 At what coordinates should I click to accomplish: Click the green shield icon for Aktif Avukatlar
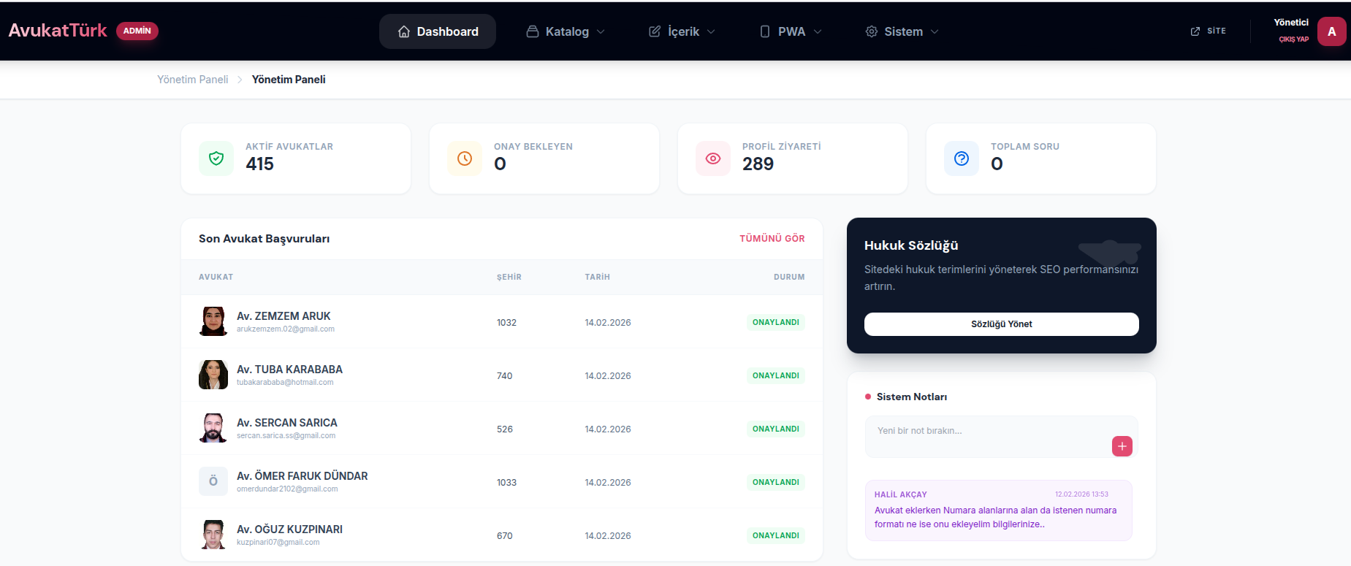click(216, 158)
